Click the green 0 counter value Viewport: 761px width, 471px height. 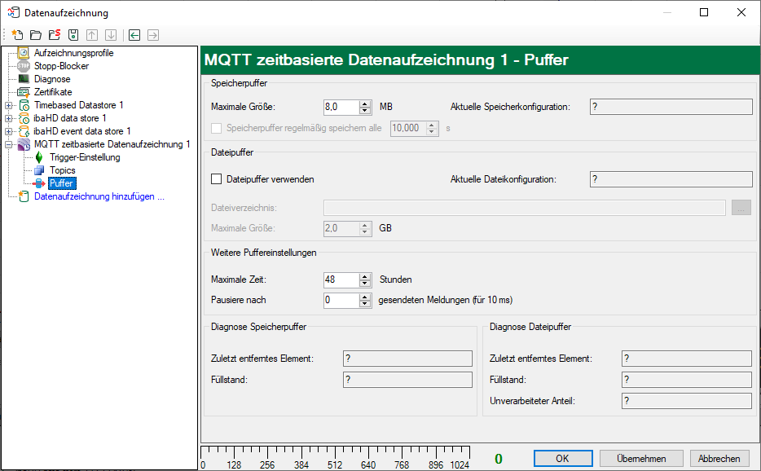point(499,459)
